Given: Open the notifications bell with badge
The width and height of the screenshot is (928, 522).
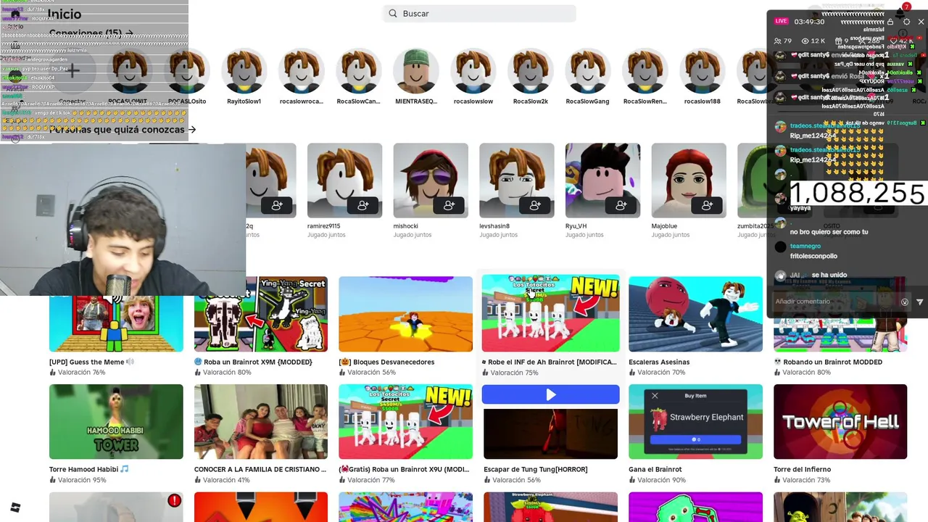Looking at the screenshot, I should [x=901, y=12].
